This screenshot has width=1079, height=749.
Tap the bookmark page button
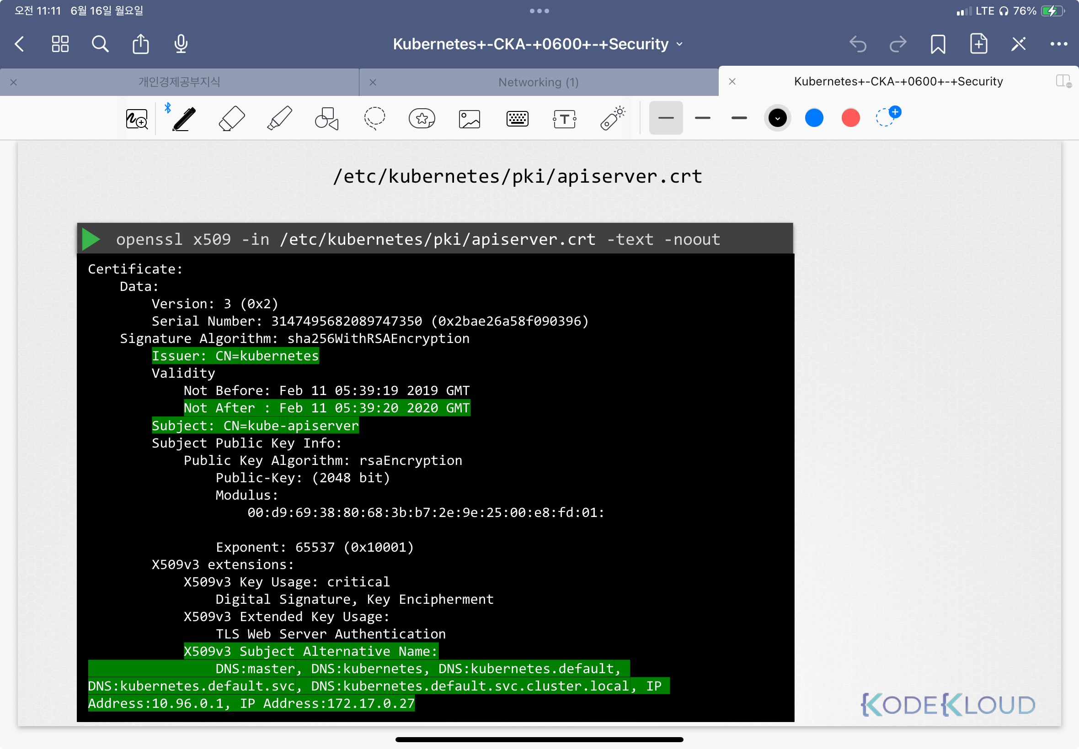(x=938, y=44)
